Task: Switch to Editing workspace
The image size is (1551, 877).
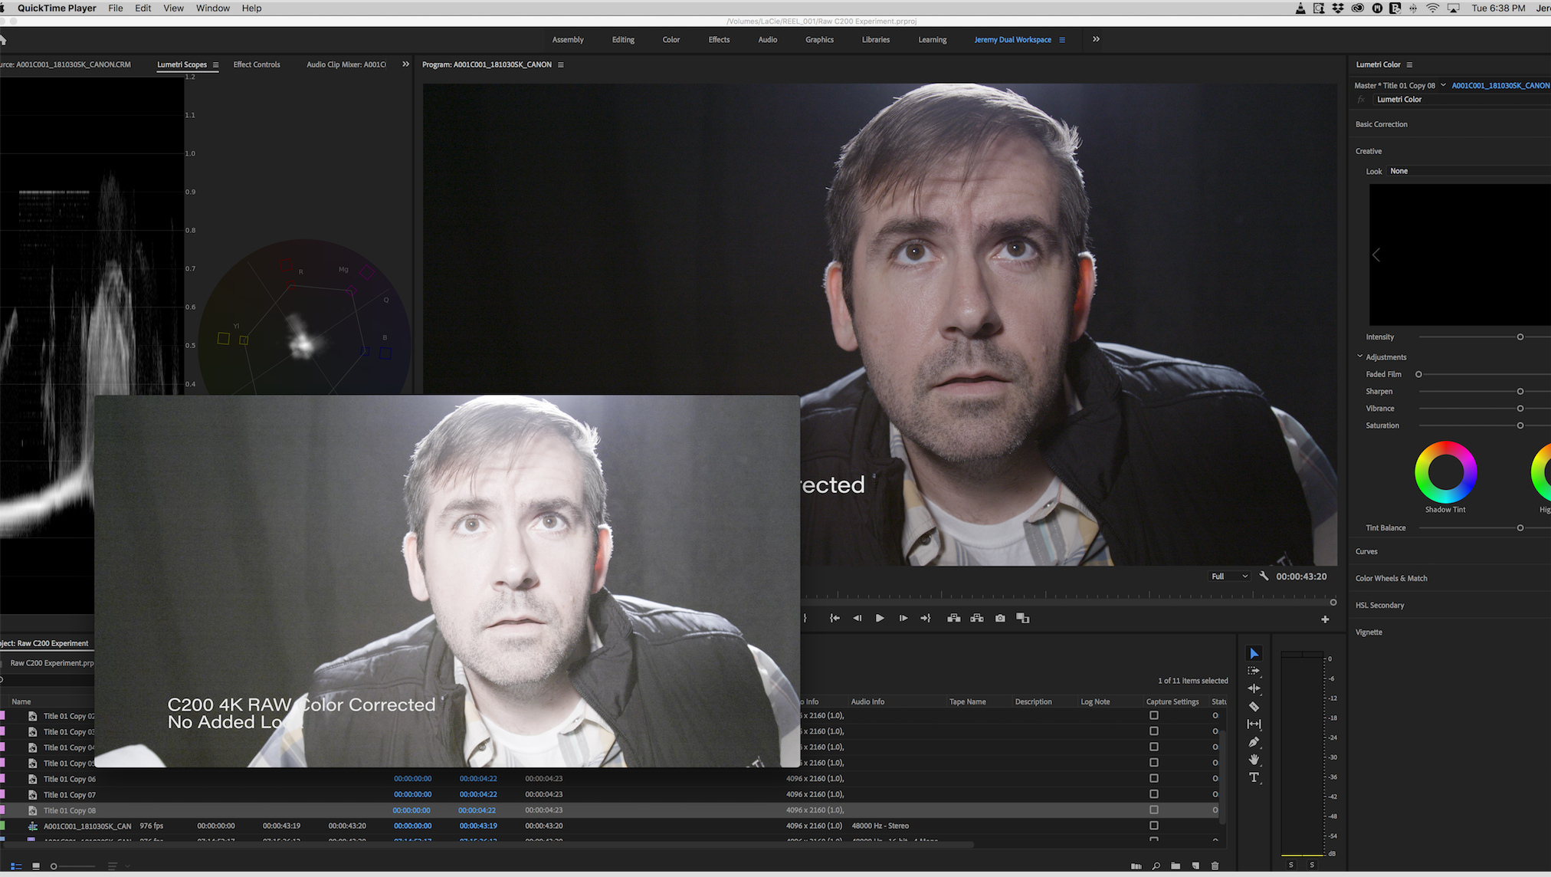Action: pyautogui.click(x=623, y=40)
